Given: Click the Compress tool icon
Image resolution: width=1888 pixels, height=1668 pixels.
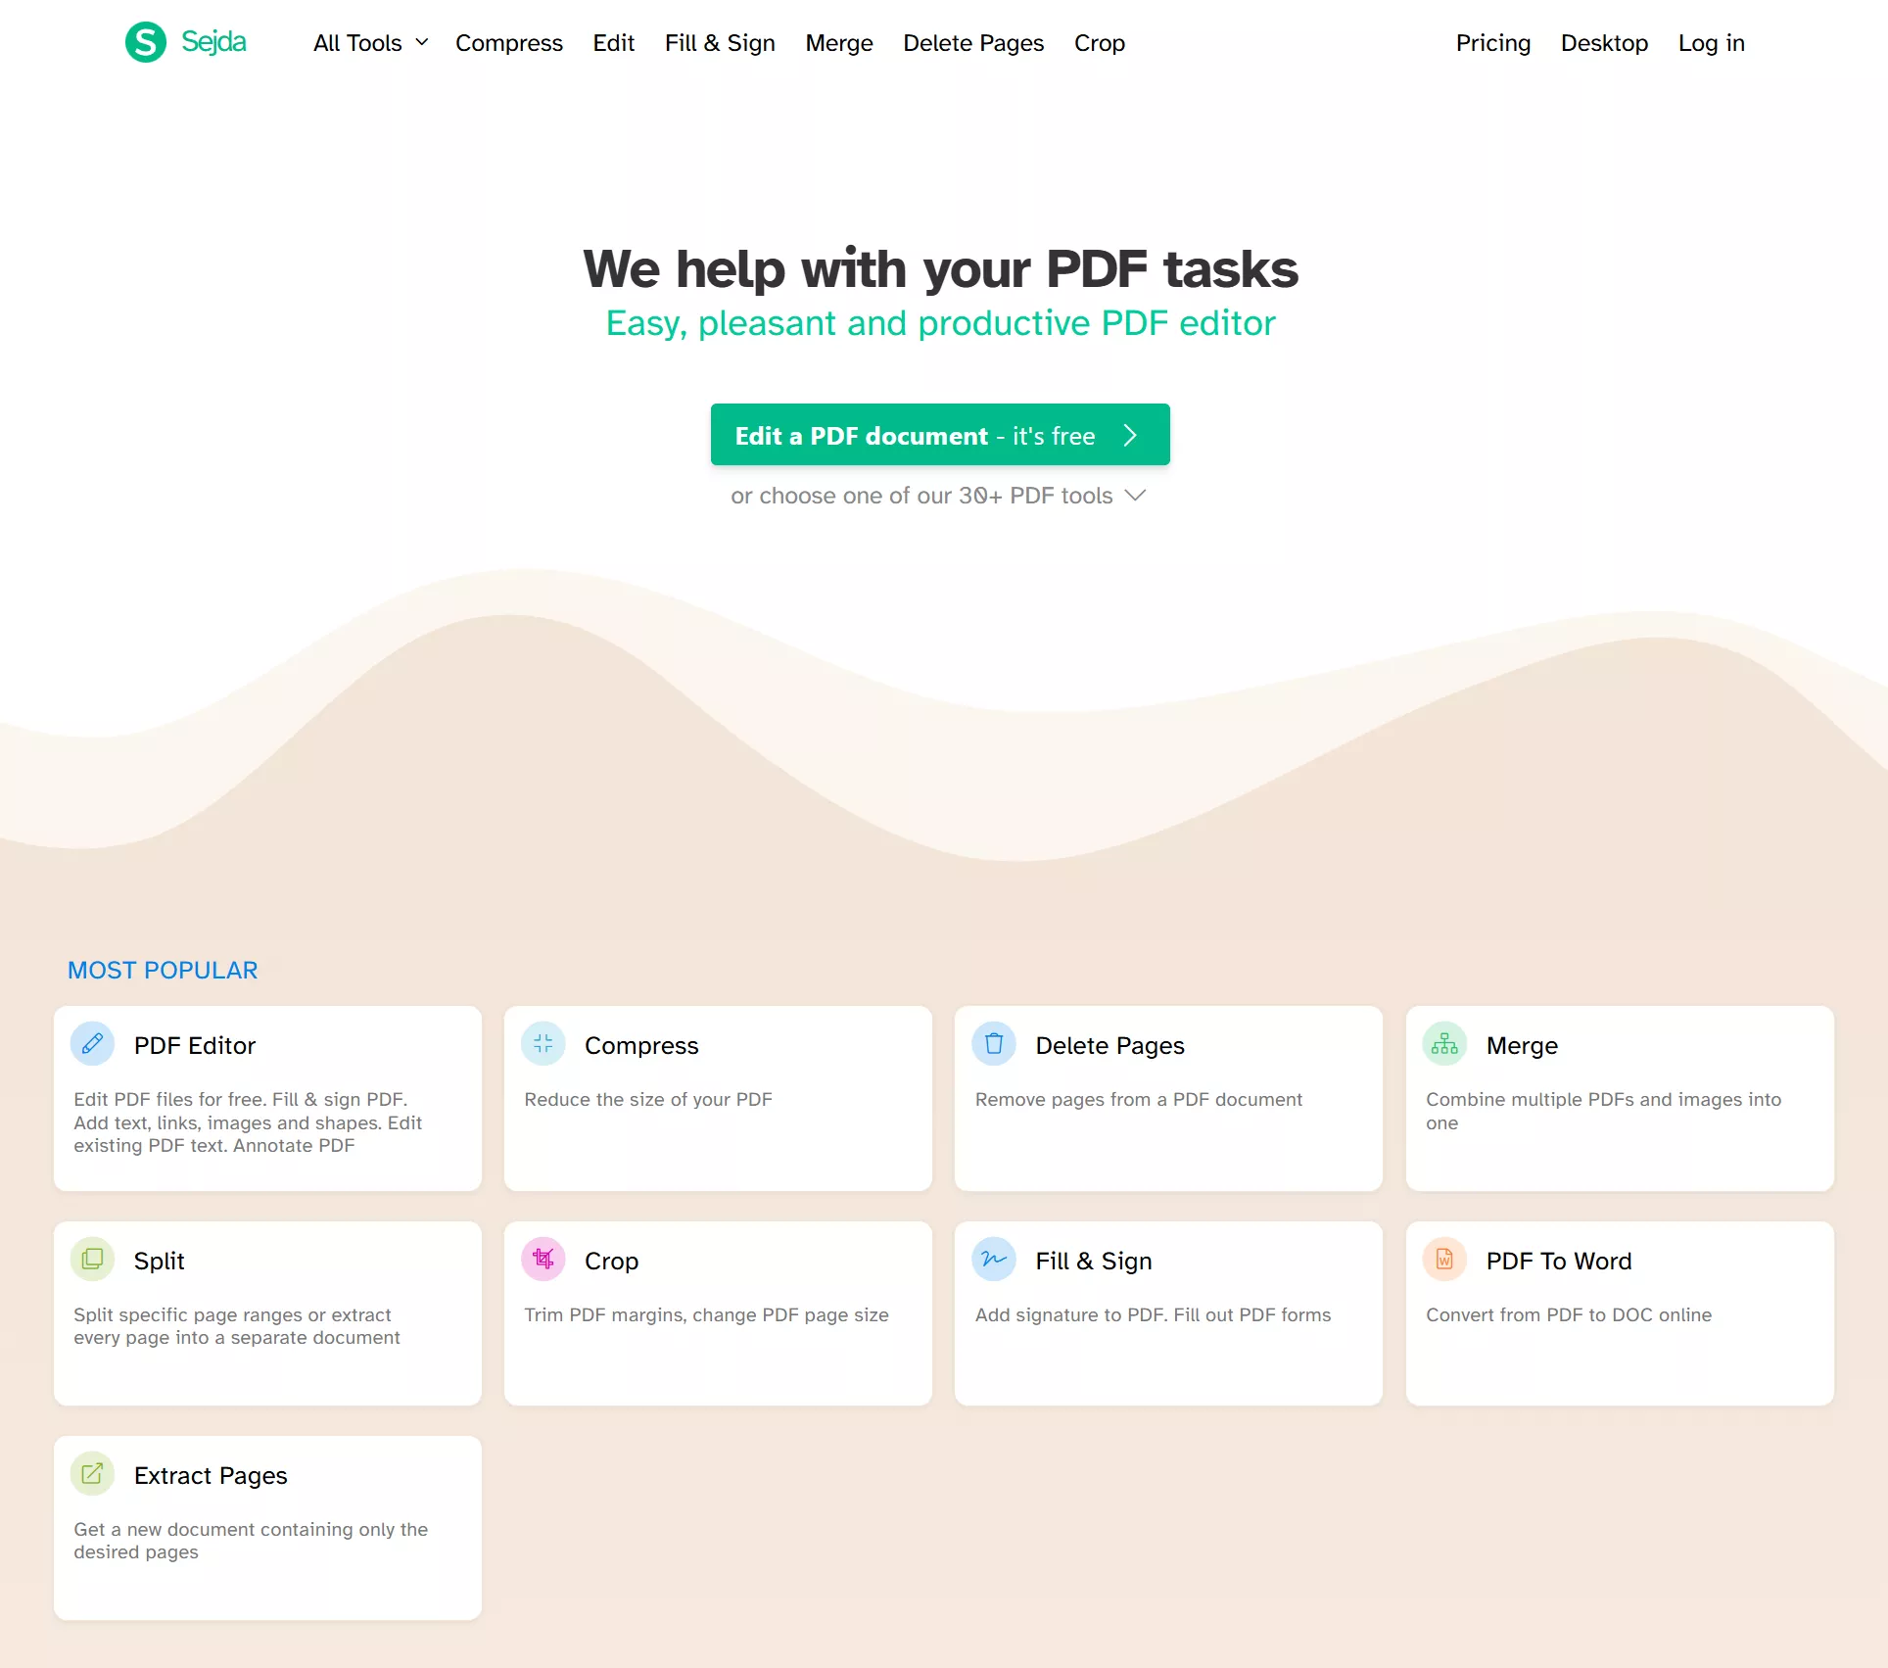Looking at the screenshot, I should point(543,1043).
